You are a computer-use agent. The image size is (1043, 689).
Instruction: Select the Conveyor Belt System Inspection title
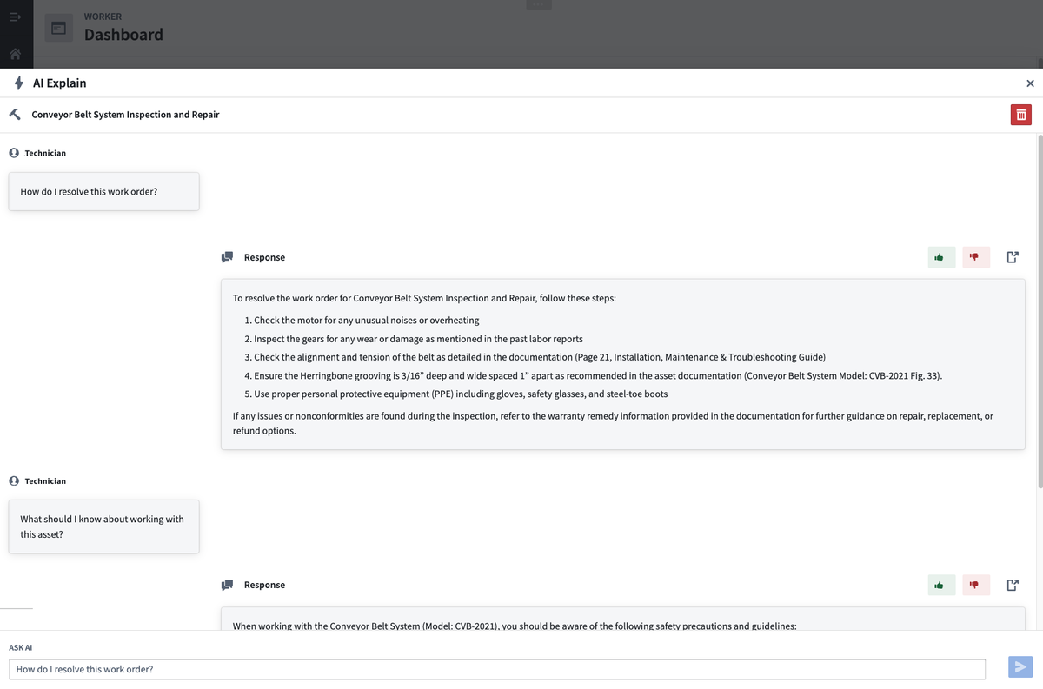pos(125,115)
